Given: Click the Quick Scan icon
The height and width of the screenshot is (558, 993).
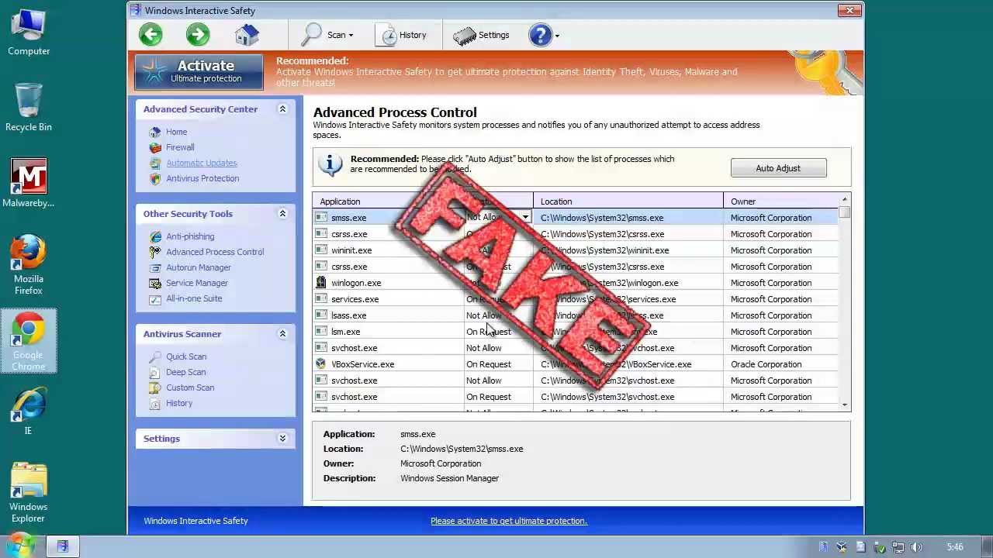Looking at the screenshot, I should point(155,356).
